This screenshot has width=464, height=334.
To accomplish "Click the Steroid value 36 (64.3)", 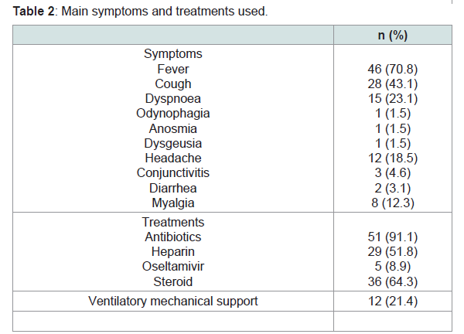I will tap(393, 281).
